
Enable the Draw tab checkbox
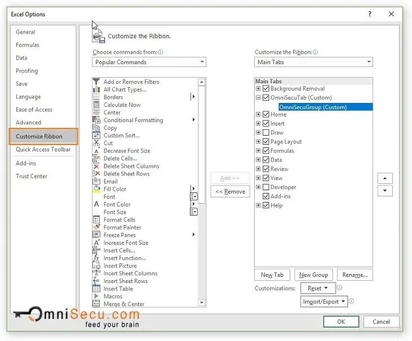266,132
